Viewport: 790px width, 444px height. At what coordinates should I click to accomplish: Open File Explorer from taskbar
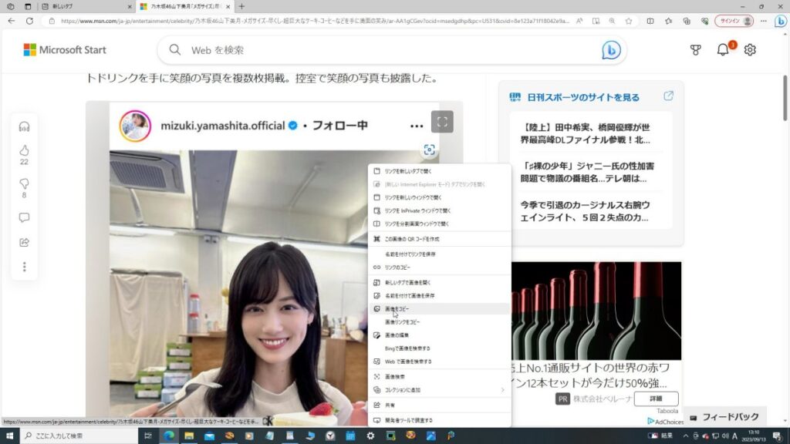pyautogui.click(x=189, y=436)
